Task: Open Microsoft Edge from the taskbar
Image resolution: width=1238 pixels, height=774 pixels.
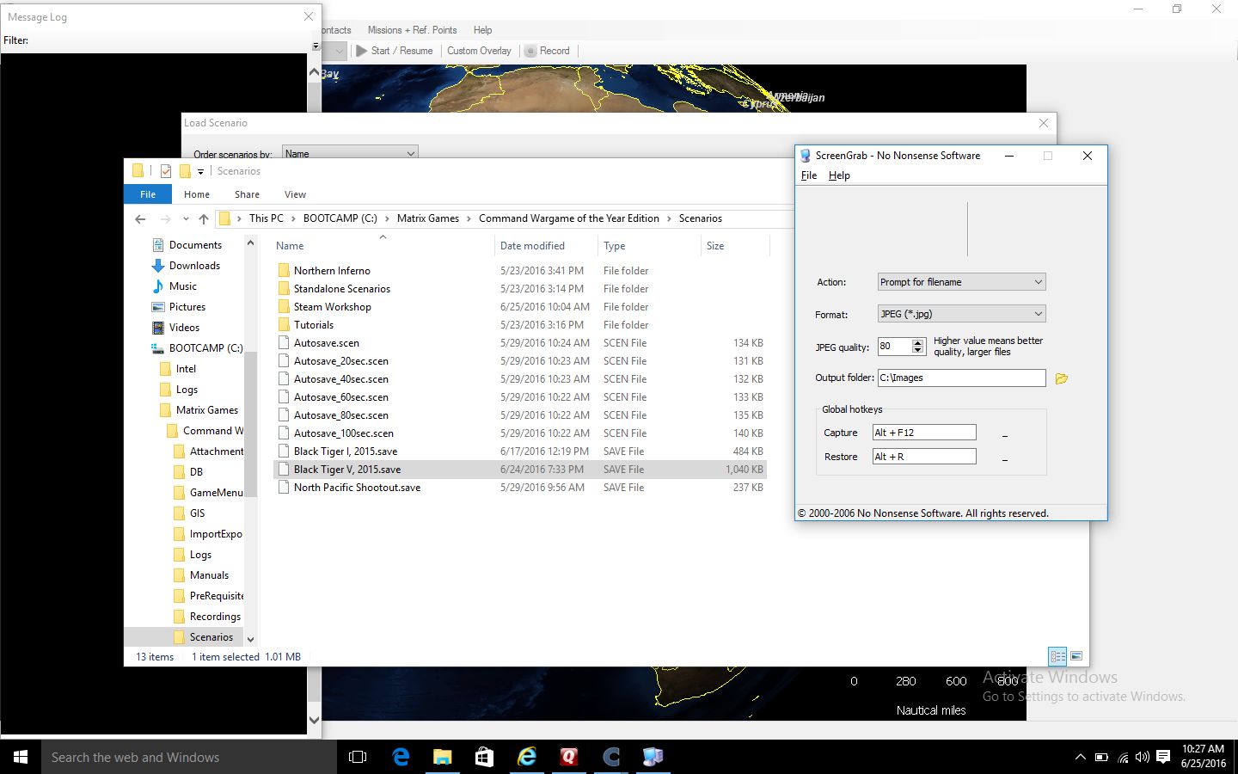Action: pyautogui.click(x=401, y=757)
